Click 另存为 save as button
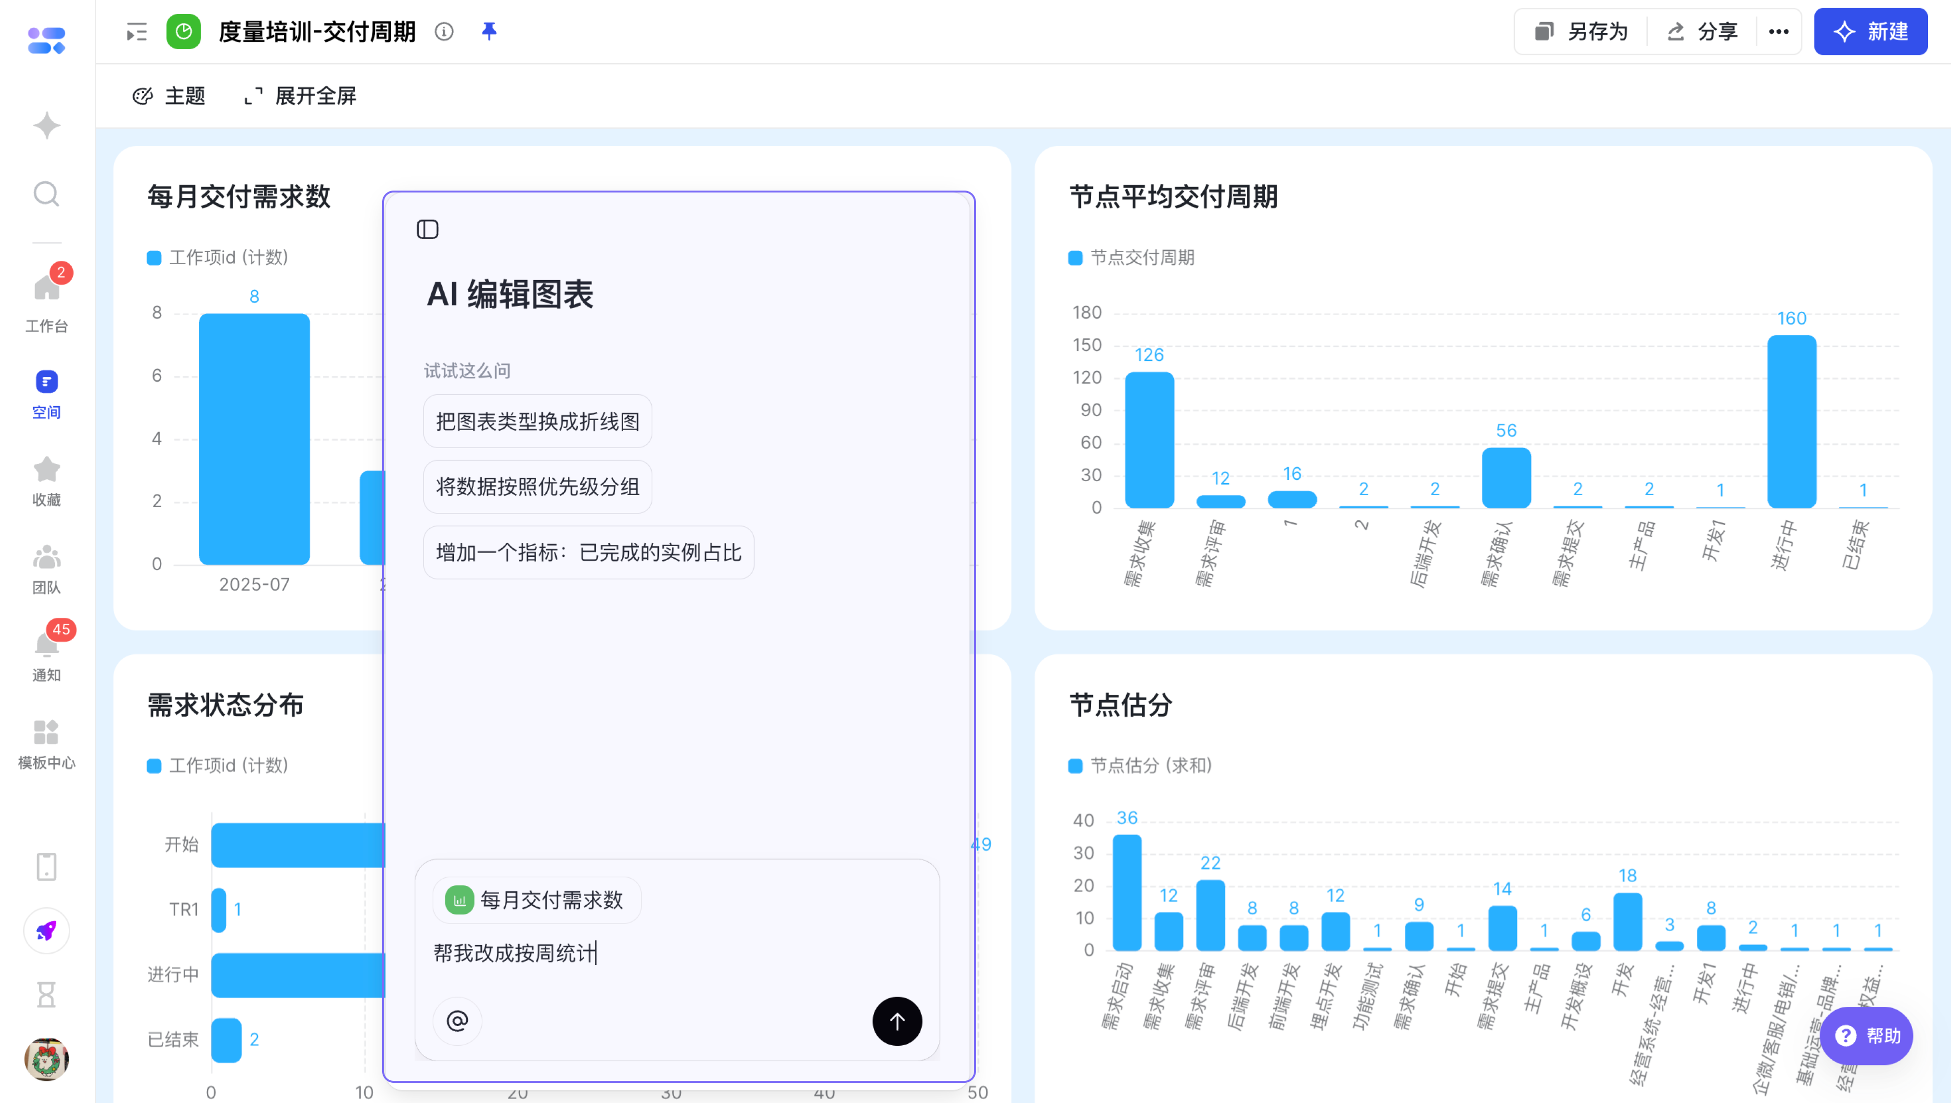 coord(1580,32)
